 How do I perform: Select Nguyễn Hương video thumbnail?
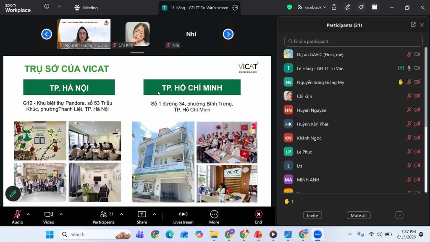[84, 34]
